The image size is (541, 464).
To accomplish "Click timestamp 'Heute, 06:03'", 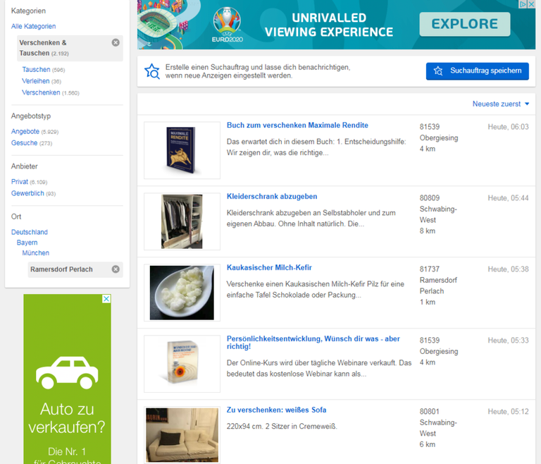I will point(508,127).
